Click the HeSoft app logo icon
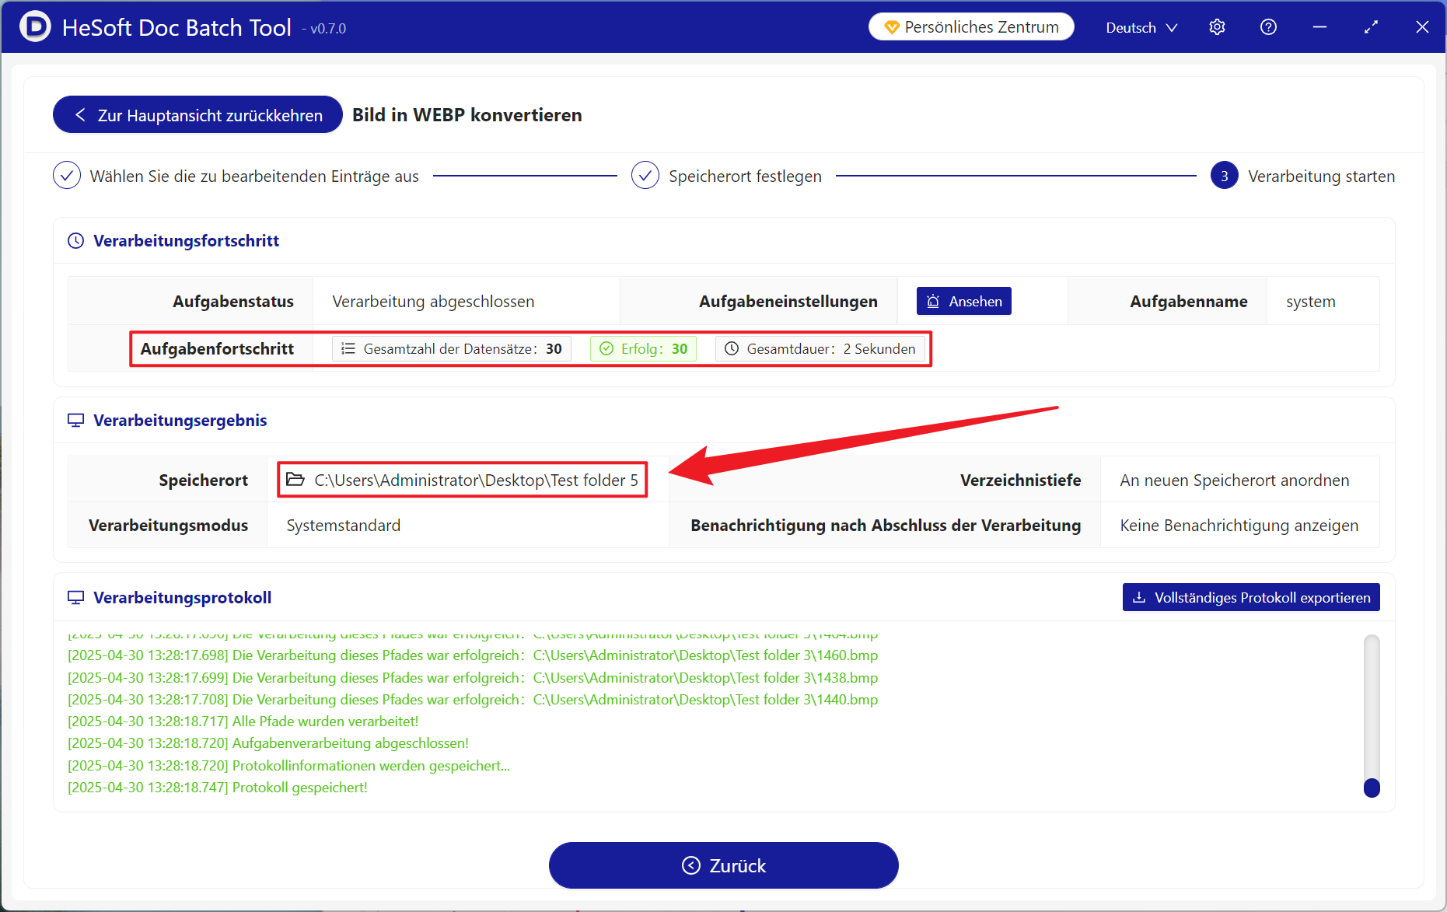 coord(34,27)
